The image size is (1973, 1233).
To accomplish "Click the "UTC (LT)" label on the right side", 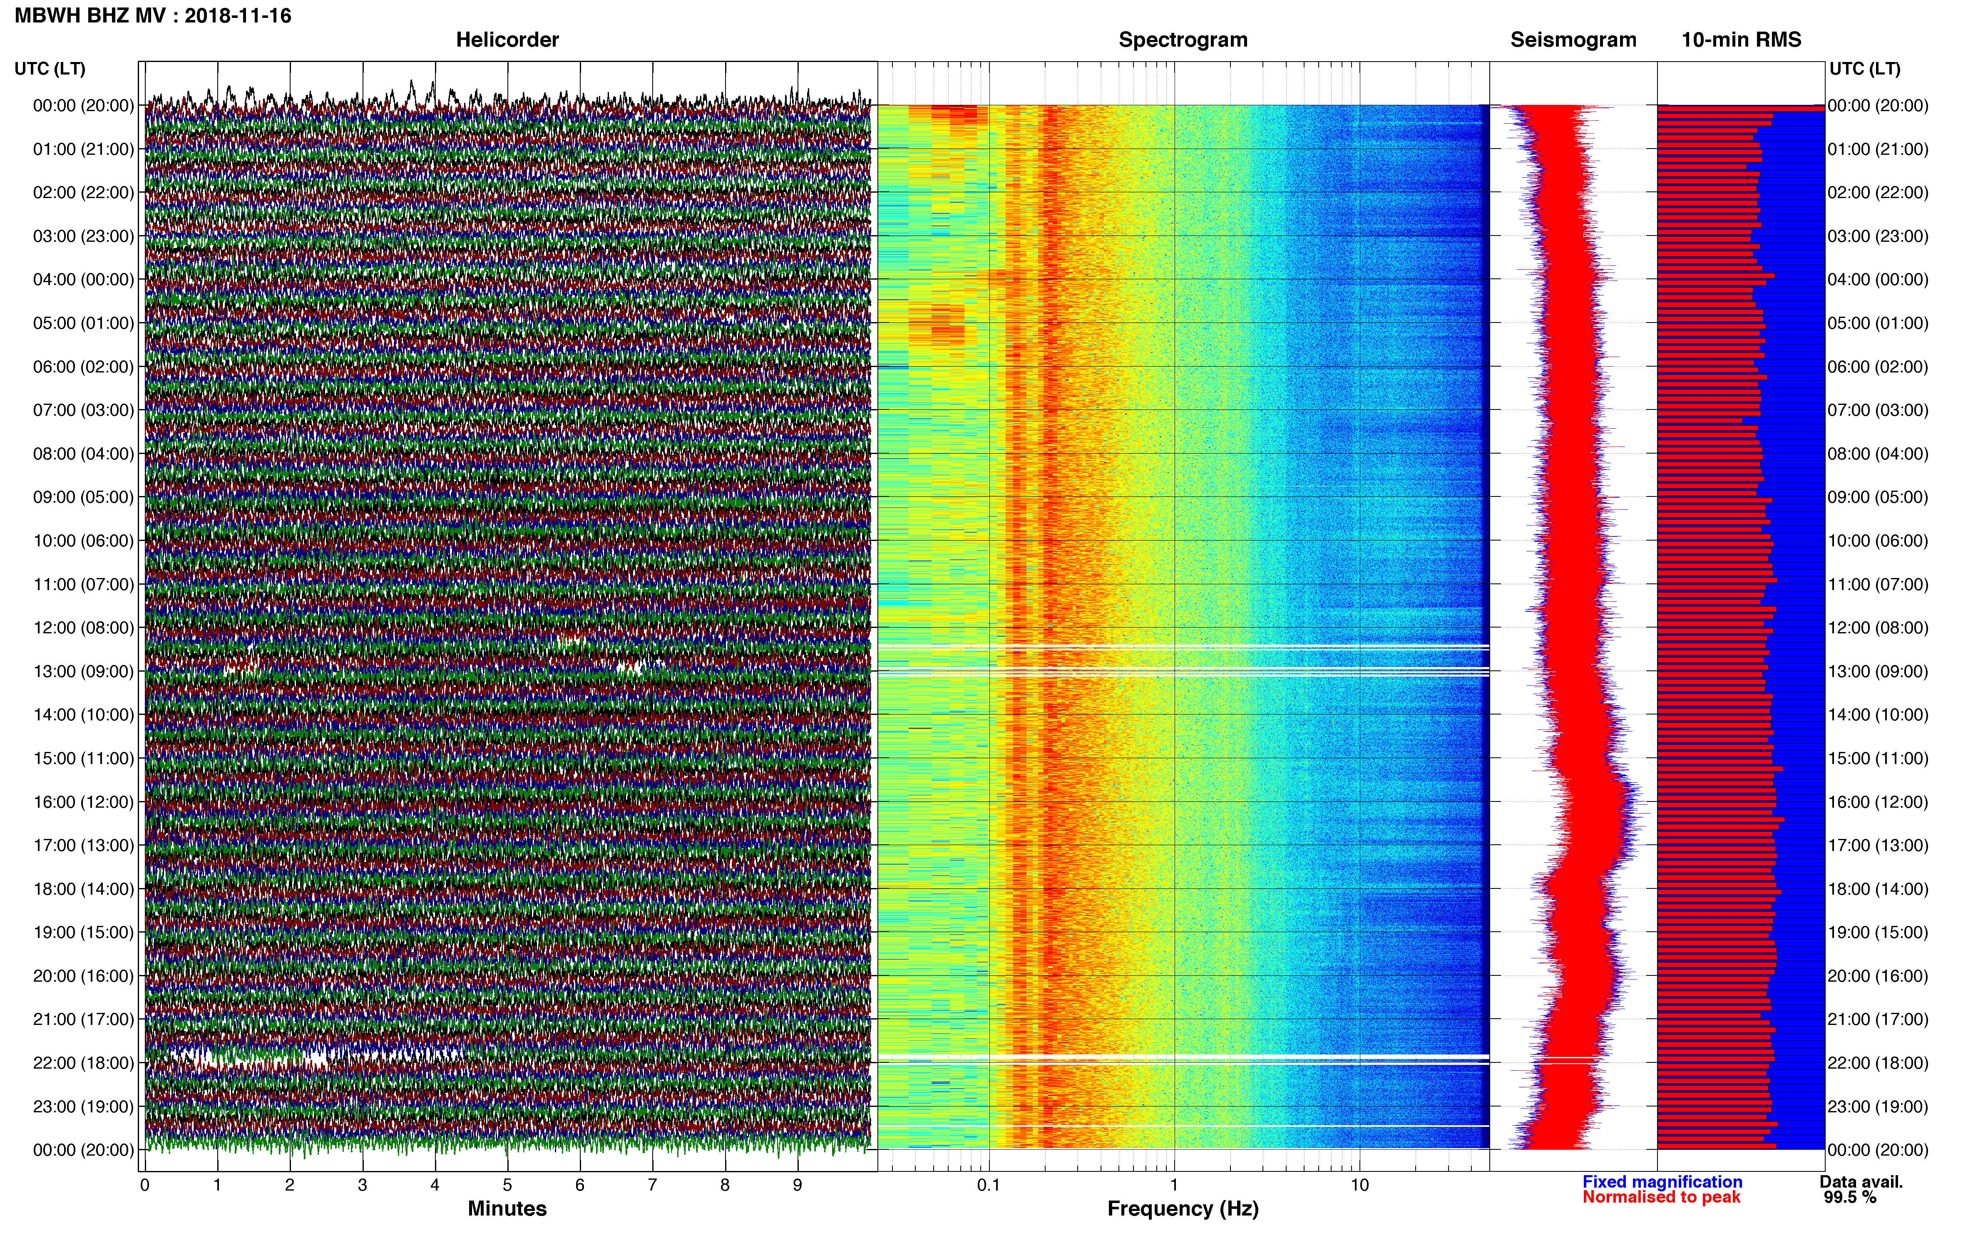I will (x=1864, y=69).
